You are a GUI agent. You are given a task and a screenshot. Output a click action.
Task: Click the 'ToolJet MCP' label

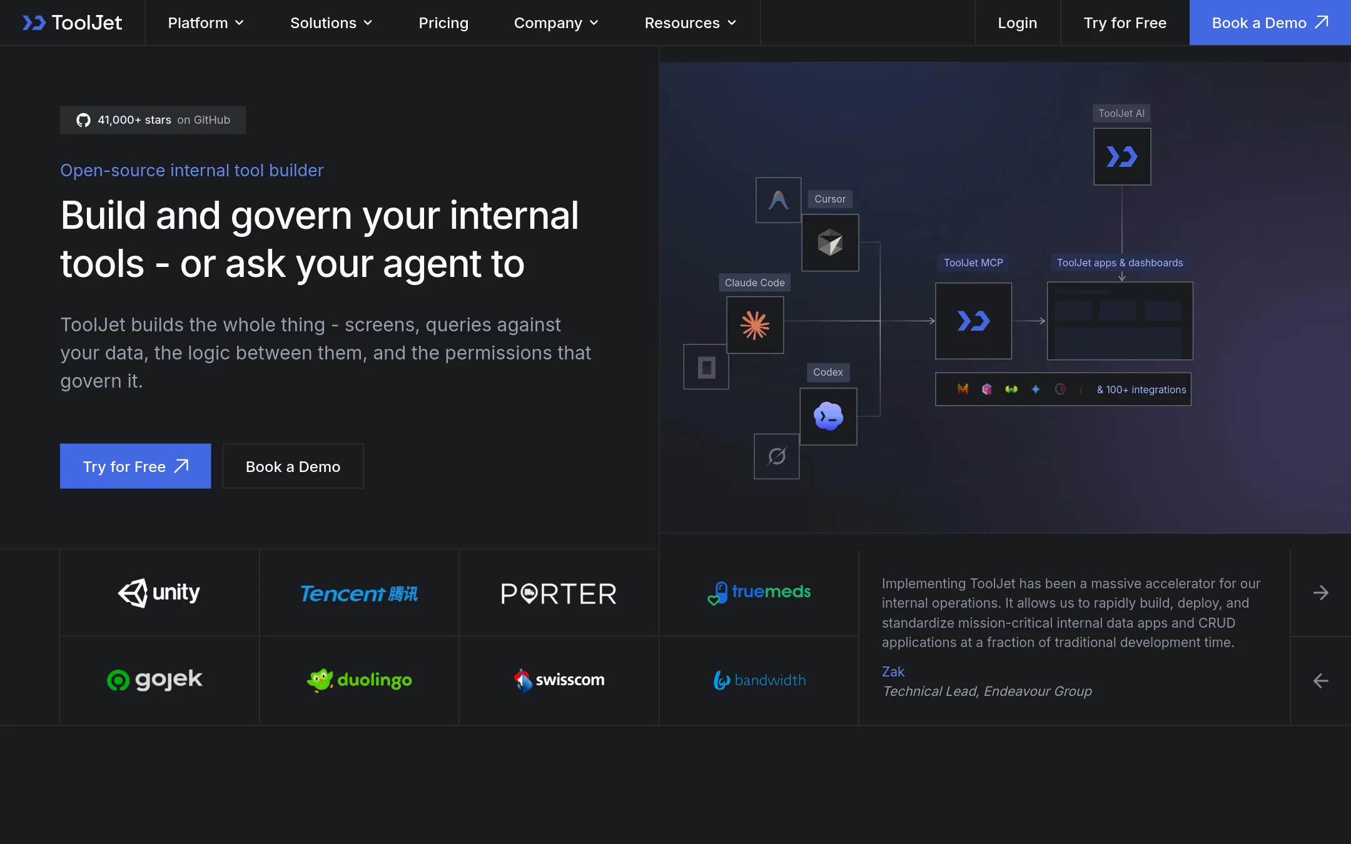973,263
